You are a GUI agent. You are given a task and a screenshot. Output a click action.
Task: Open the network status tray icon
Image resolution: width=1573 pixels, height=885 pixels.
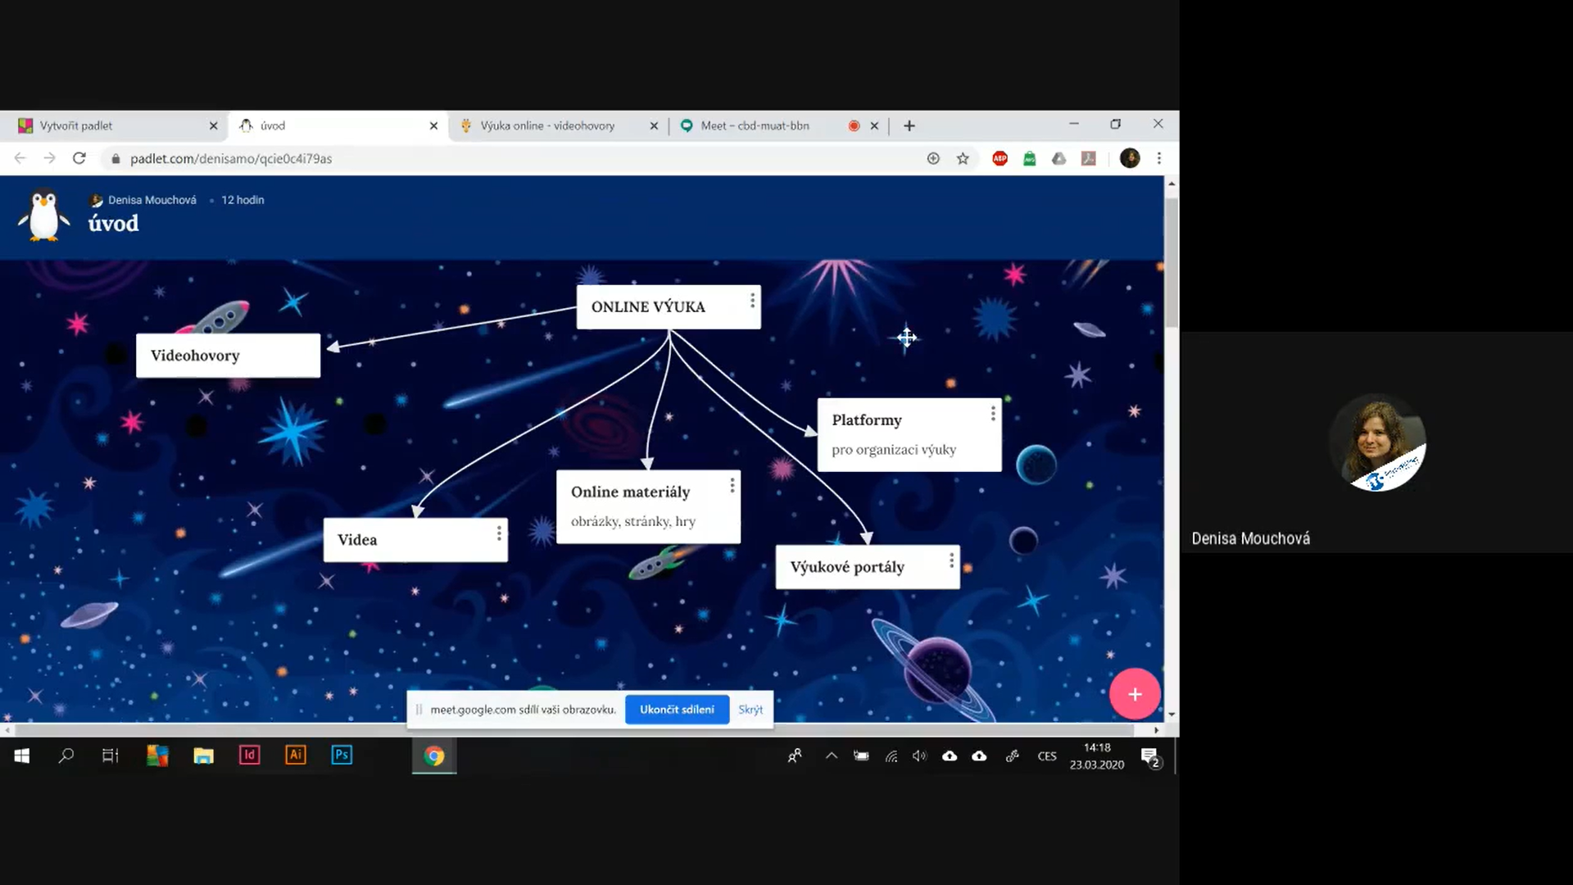(x=891, y=756)
